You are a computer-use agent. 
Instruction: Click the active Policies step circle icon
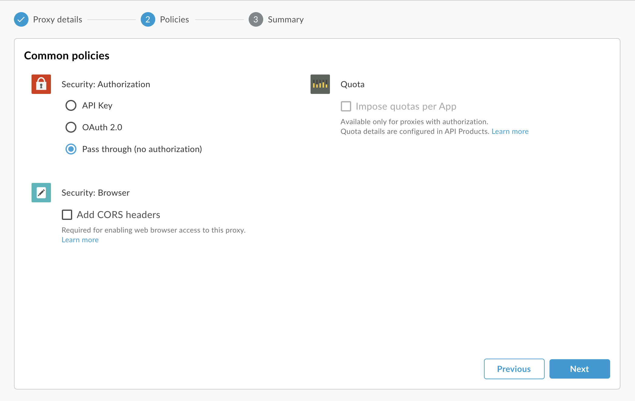coord(146,19)
